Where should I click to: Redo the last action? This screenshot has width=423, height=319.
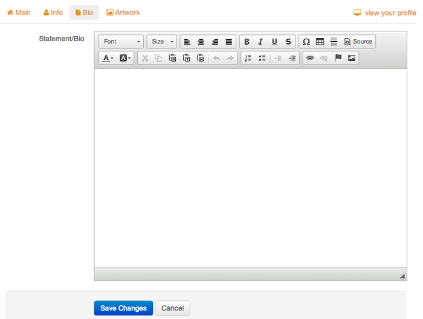(x=230, y=58)
